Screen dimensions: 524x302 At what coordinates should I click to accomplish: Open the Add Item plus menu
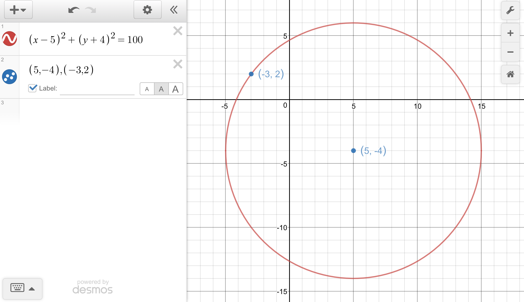pyautogui.click(x=18, y=10)
